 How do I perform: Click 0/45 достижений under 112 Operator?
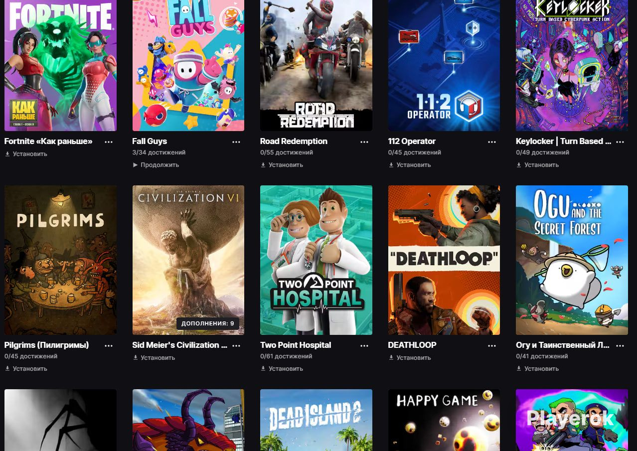tap(415, 152)
